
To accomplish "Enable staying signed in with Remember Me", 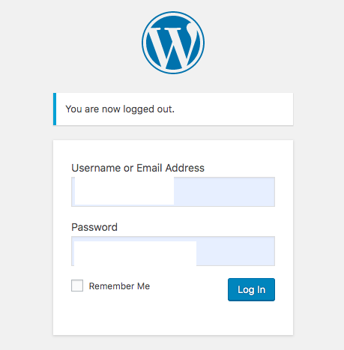I will pos(77,286).
